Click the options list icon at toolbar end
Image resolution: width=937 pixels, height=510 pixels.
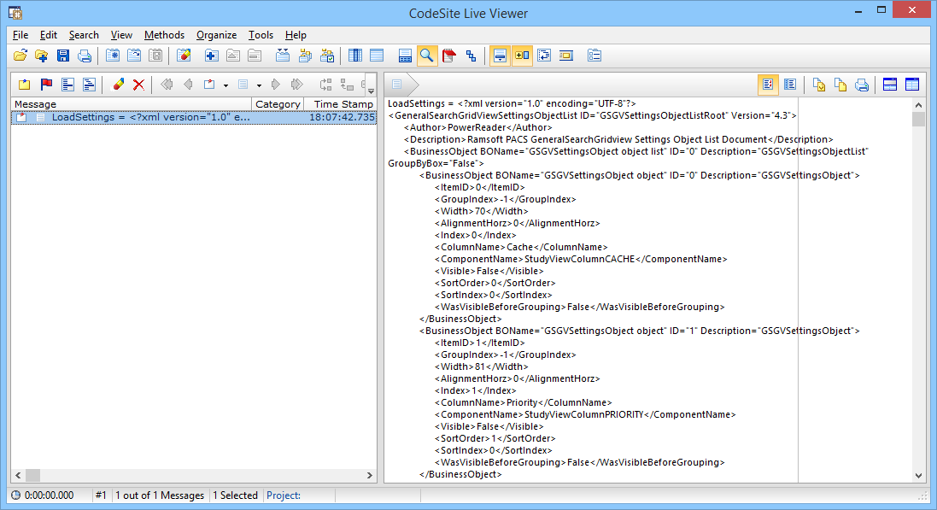pyautogui.click(x=594, y=56)
